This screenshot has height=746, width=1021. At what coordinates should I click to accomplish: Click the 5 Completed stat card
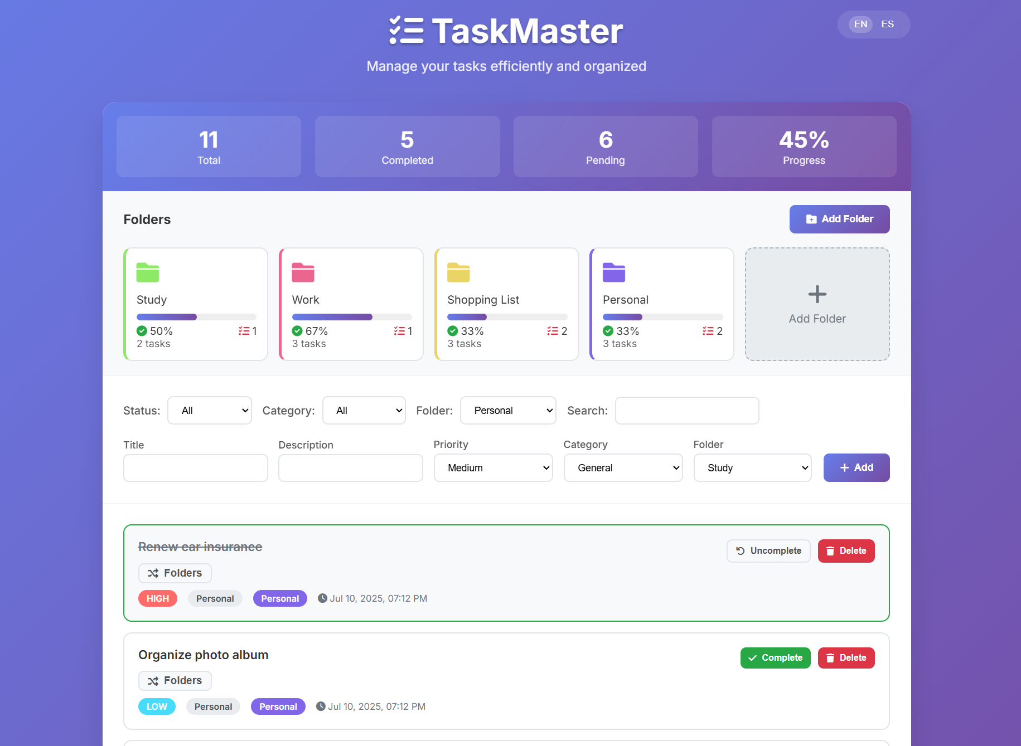pos(408,147)
